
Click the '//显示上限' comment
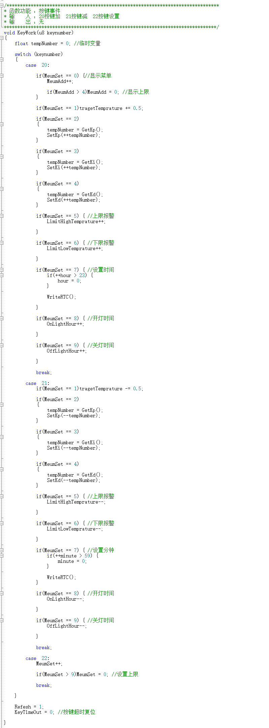136,92
